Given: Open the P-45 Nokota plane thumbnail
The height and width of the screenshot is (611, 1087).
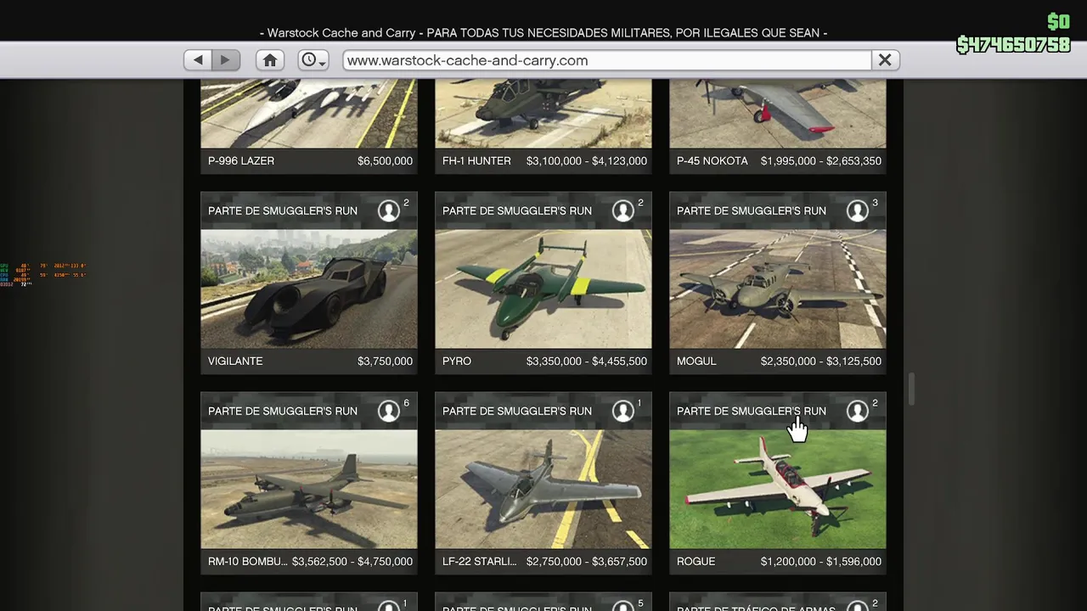Looking at the screenshot, I should (778, 114).
